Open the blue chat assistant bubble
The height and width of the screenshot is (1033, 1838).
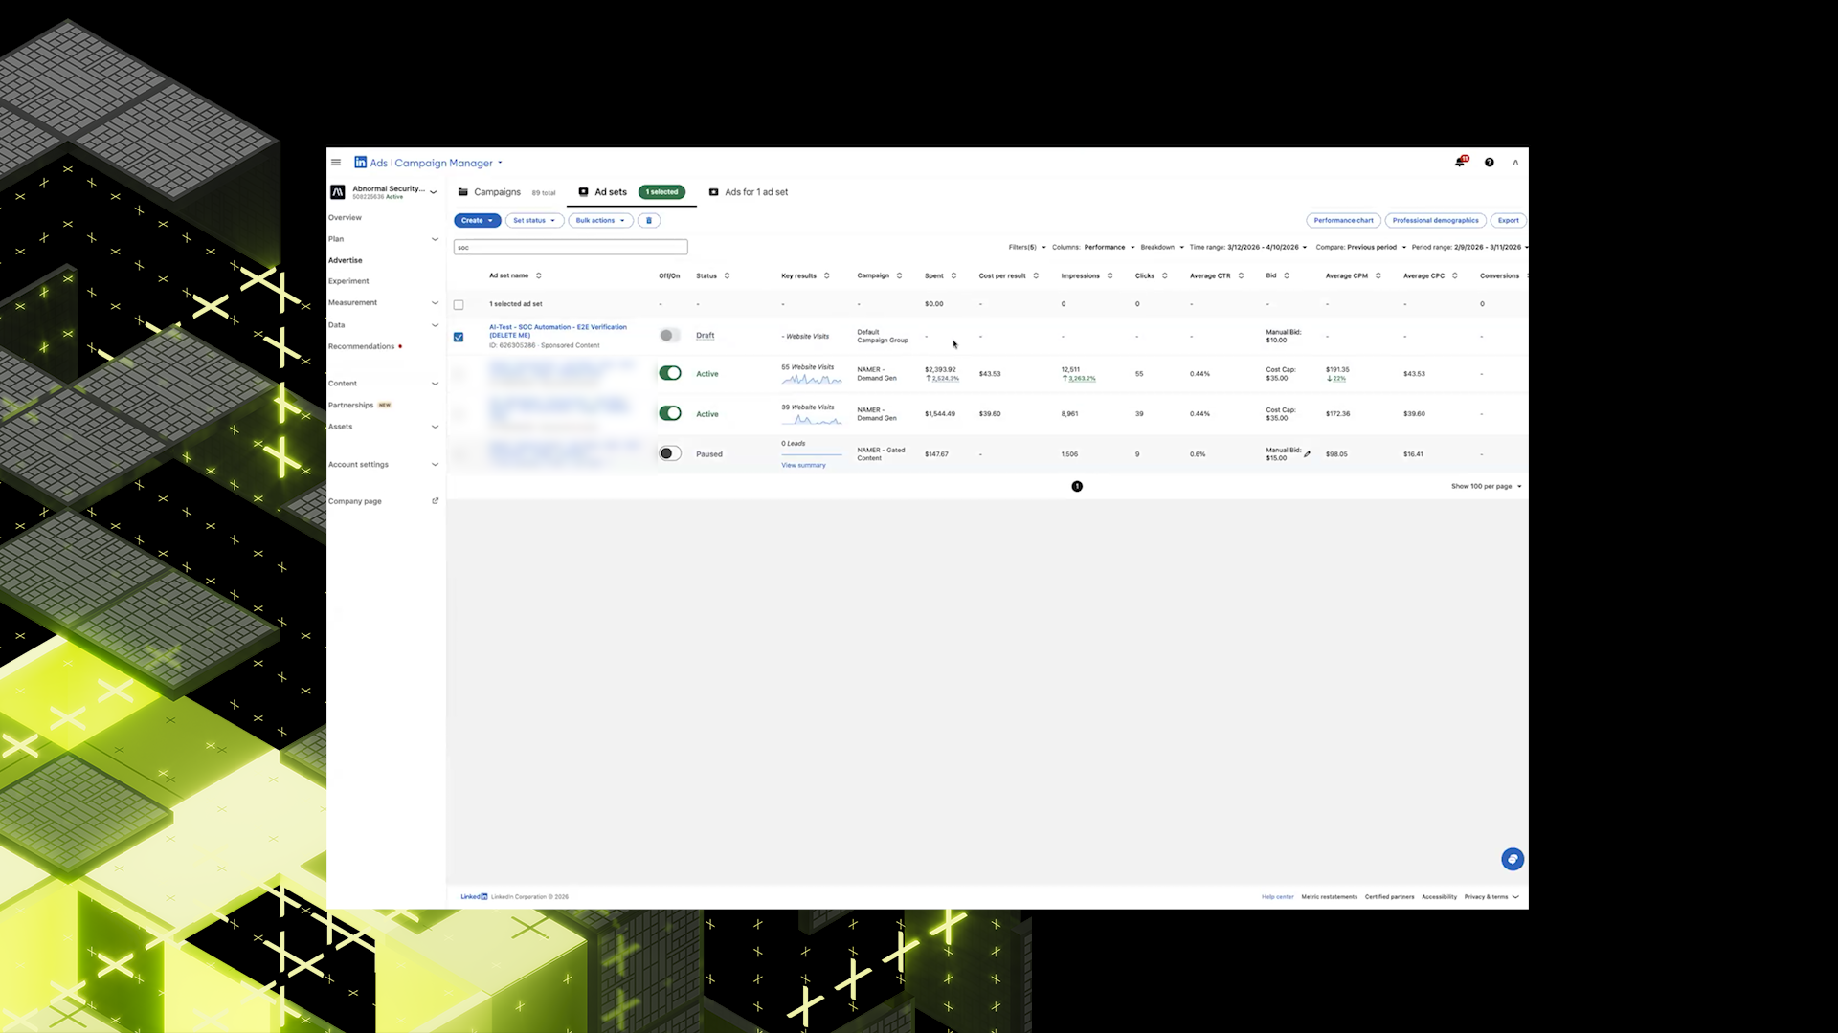pos(1513,860)
